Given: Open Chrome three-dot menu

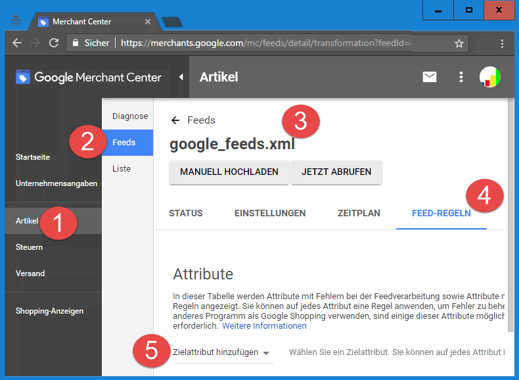Looking at the screenshot, I should tap(502, 43).
